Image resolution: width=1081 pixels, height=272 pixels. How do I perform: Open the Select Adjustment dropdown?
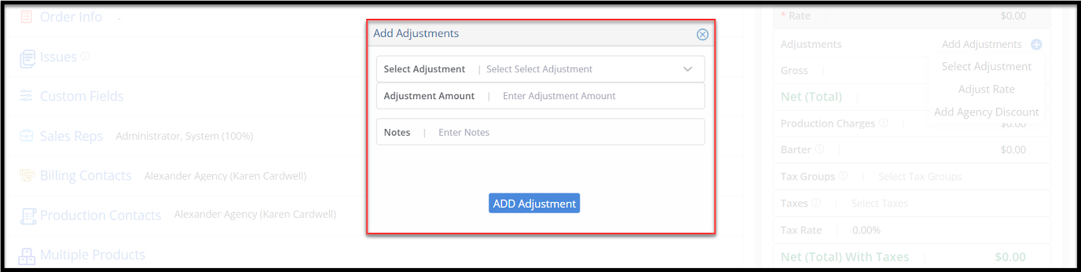tap(540, 69)
